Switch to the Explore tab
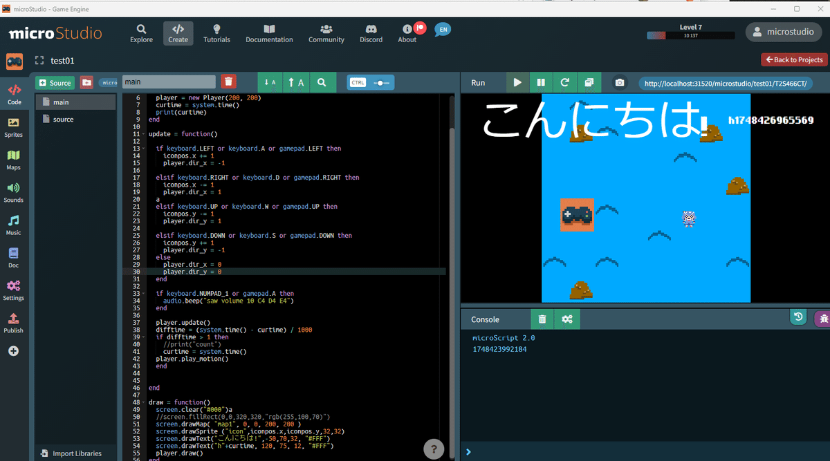830x461 pixels. click(141, 32)
